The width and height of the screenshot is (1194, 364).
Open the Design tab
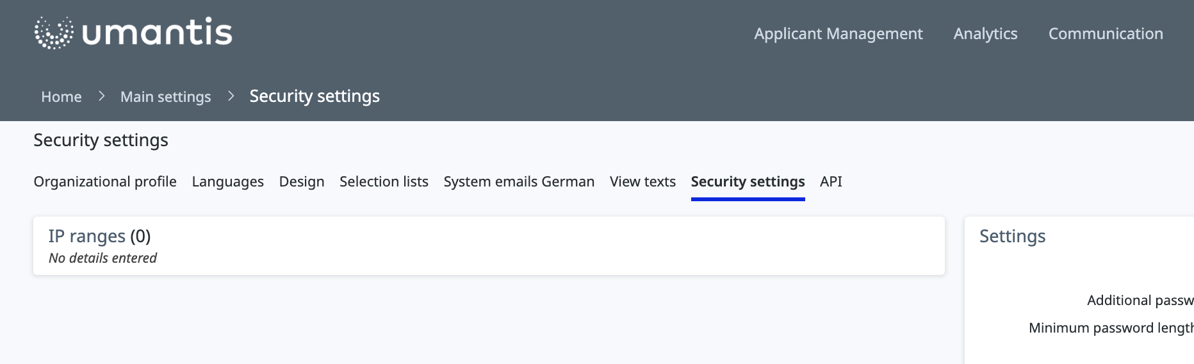302,181
